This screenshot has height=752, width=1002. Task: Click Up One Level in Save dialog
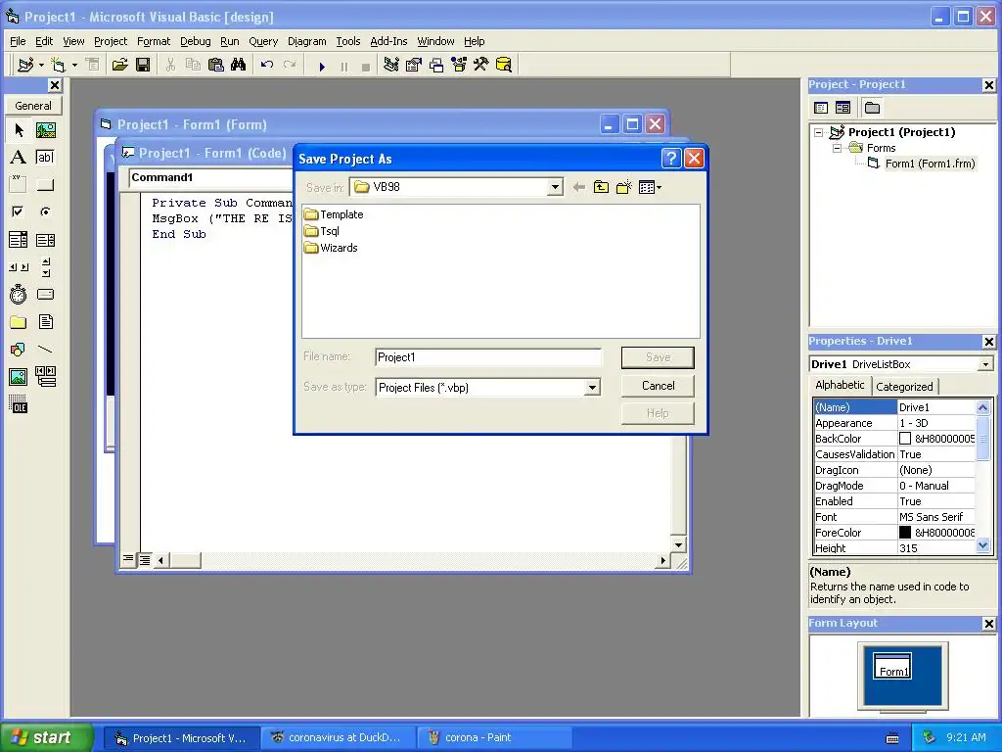(601, 187)
